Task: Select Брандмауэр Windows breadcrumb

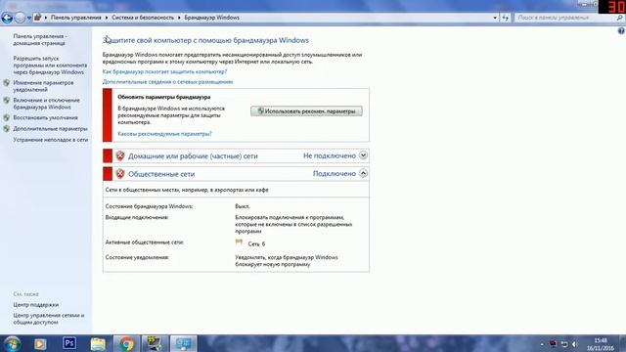Action: point(211,18)
